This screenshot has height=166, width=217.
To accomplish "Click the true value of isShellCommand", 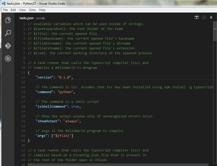I will [75, 106].
